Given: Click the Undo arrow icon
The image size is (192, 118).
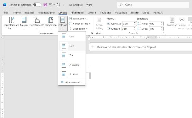Looking at the screenshot, I should pos(51,5).
